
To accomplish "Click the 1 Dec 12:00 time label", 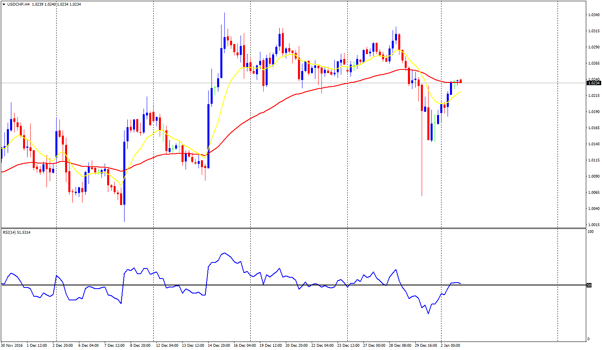I will point(37,346).
